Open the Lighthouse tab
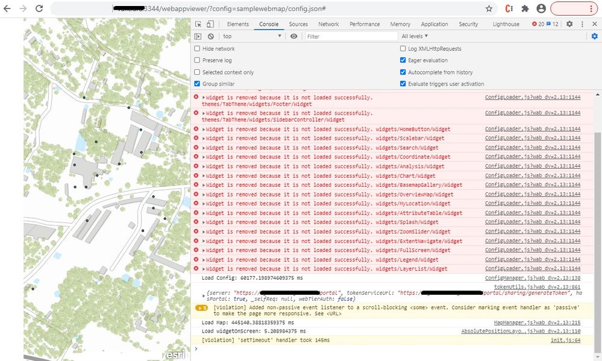Screen dimensions: 602x361 pos(506,24)
